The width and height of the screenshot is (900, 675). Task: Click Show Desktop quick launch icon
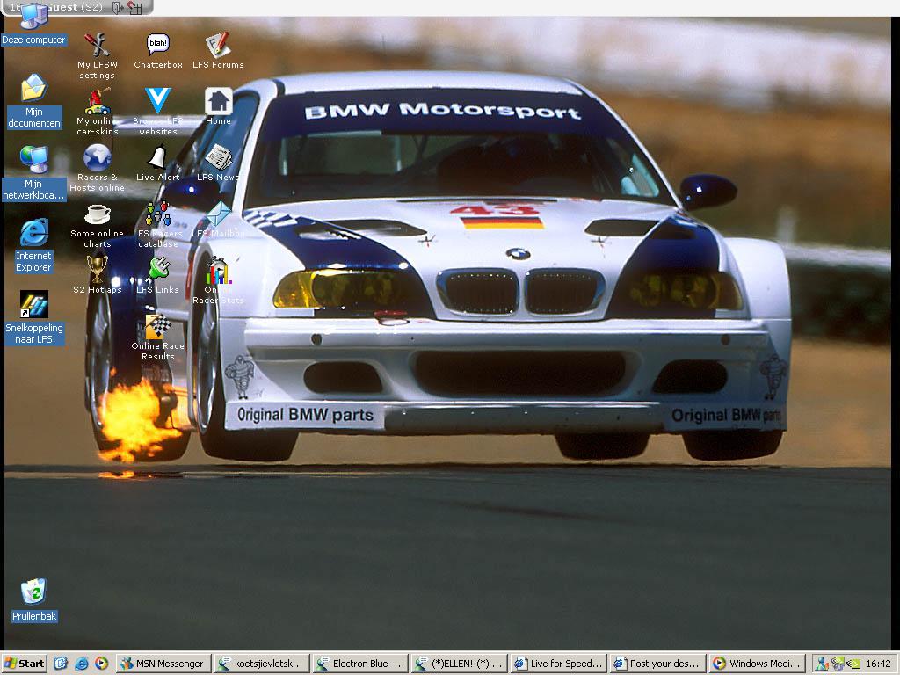pyautogui.click(x=62, y=664)
